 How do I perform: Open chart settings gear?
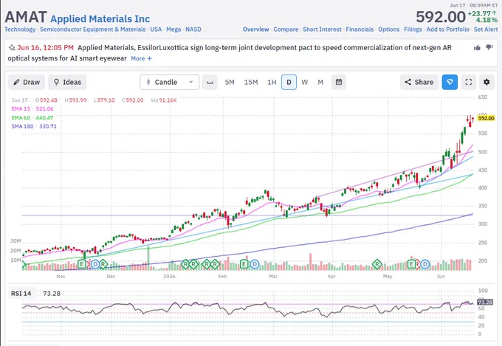point(486,83)
